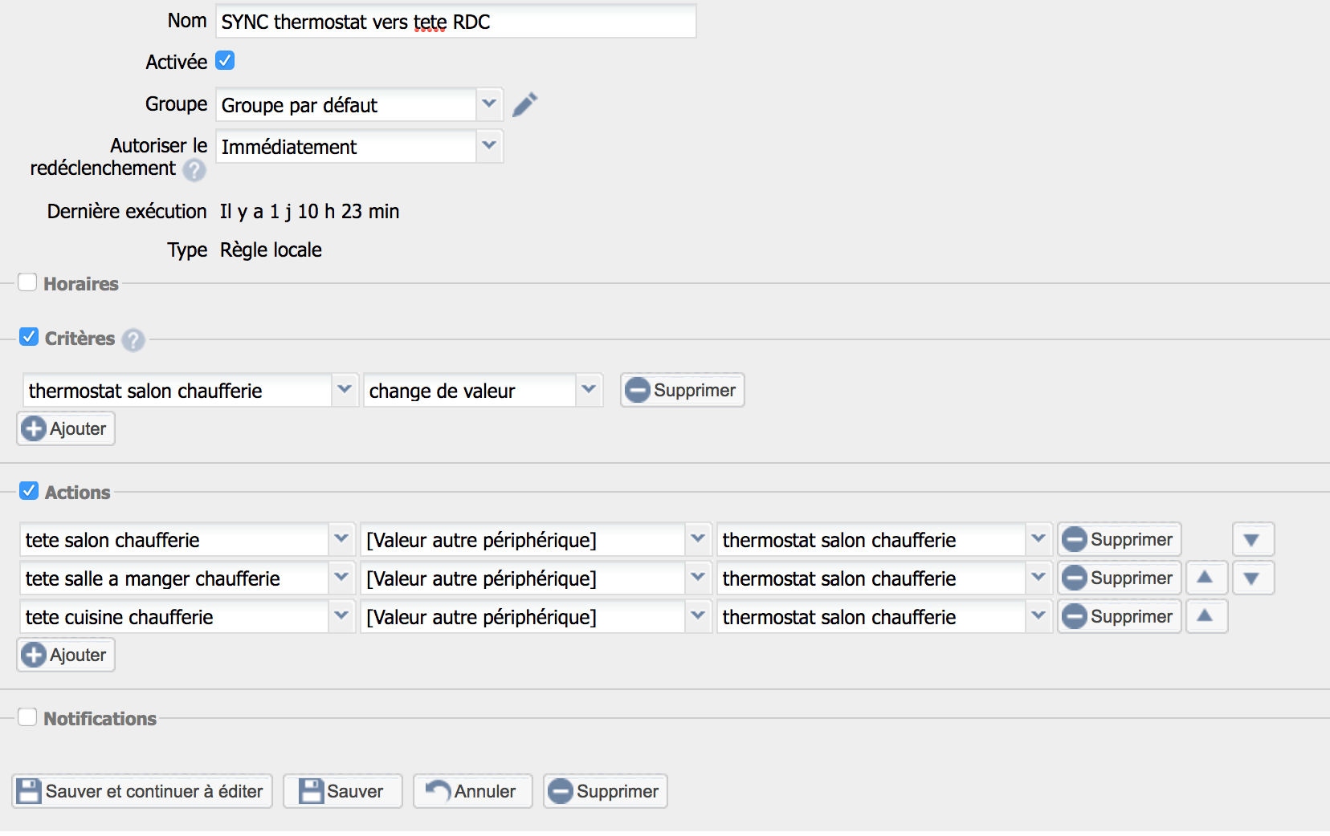This screenshot has width=1330, height=836.
Task: Click Sauver et continuer à éditer
Action: [142, 791]
